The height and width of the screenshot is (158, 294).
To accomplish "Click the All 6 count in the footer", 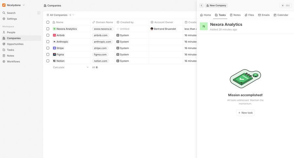I will tap(95, 67).
